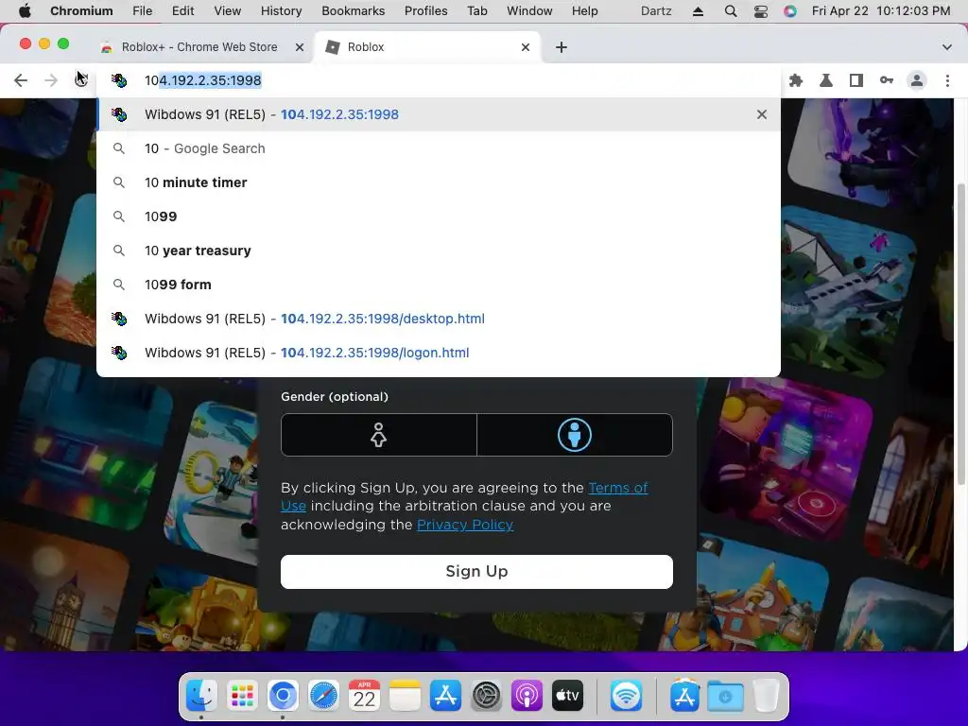Open the File menu
Screen dimensions: 968x726
point(142,11)
